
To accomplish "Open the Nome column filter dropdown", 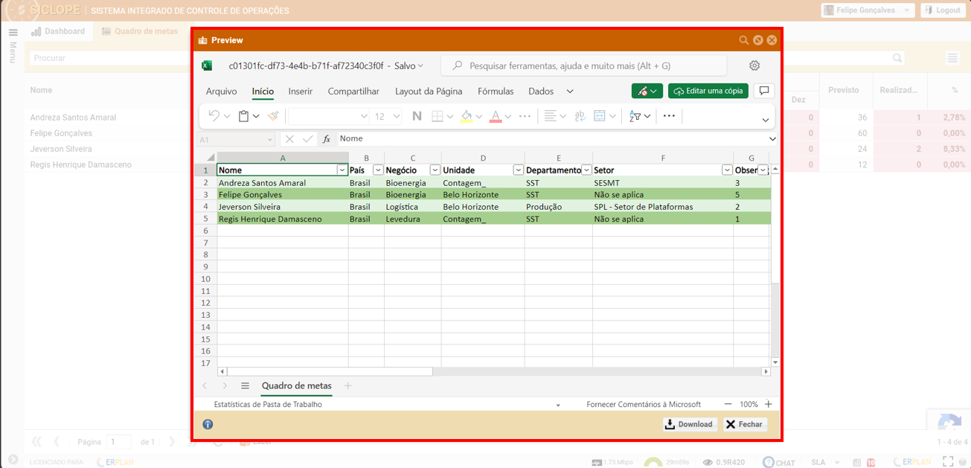I will point(342,170).
